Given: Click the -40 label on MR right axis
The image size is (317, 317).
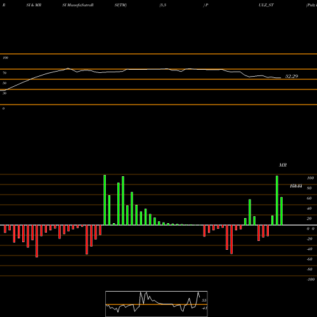Looking at the screenshot, I should pyautogui.click(x=309, y=249).
